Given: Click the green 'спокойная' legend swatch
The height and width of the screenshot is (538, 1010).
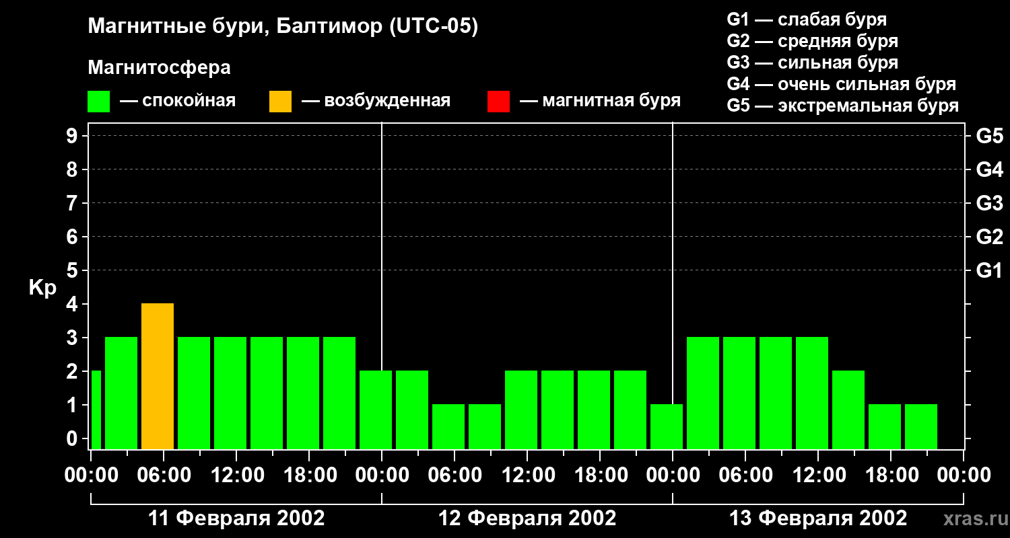Looking at the screenshot, I should pyautogui.click(x=98, y=102).
